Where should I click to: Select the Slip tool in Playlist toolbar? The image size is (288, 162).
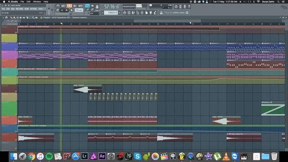[x=24, y=18]
